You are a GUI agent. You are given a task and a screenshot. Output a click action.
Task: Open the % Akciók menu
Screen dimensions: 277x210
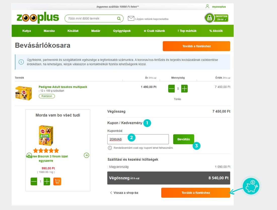tap(216, 31)
